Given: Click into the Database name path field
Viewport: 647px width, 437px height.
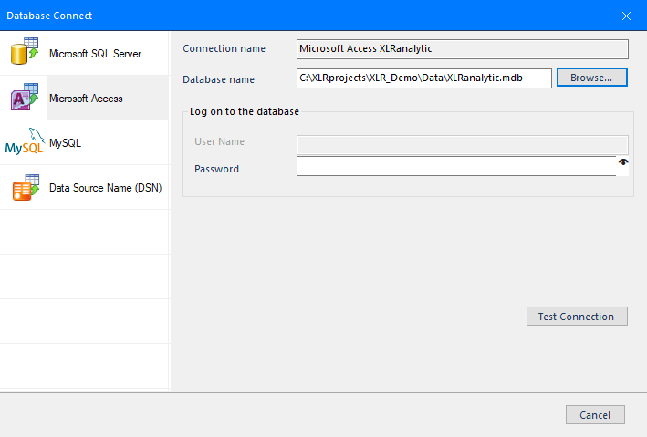Looking at the screenshot, I should 423,78.
